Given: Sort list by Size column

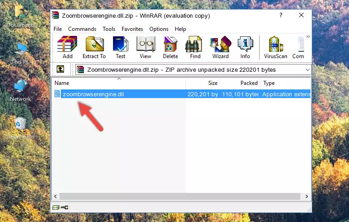Looking at the screenshot, I should (203, 83).
